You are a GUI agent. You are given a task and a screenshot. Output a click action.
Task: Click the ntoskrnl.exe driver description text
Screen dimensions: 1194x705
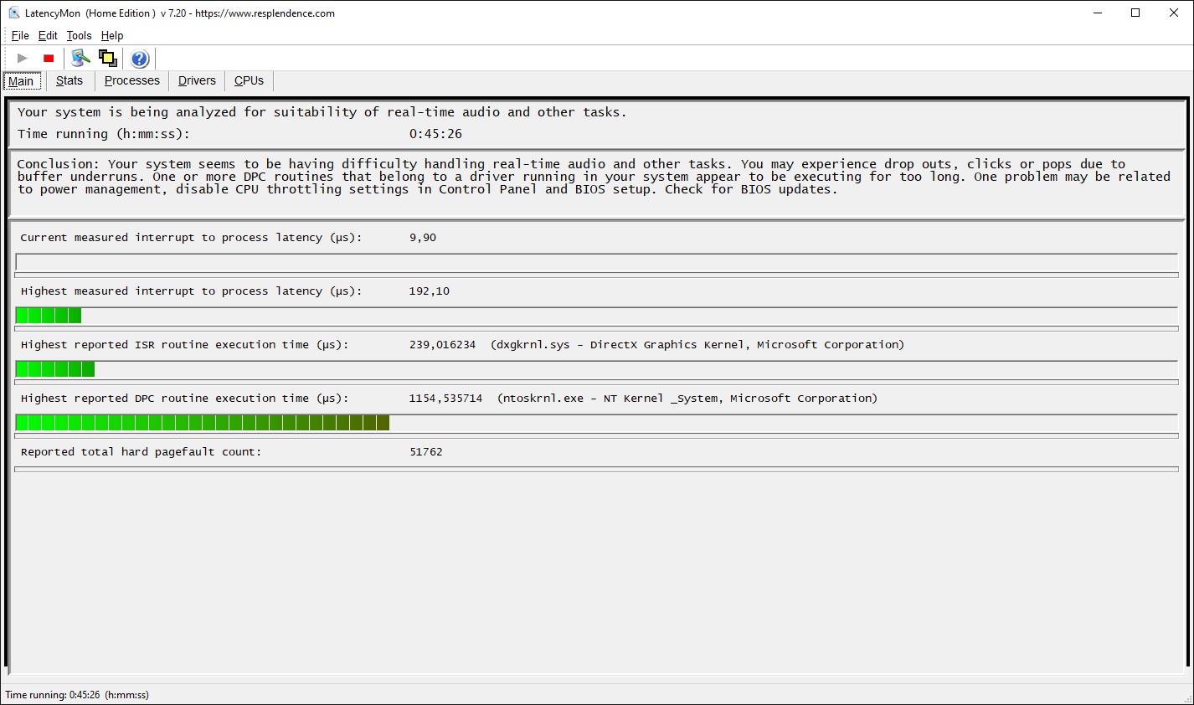click(x=687, y=399)
